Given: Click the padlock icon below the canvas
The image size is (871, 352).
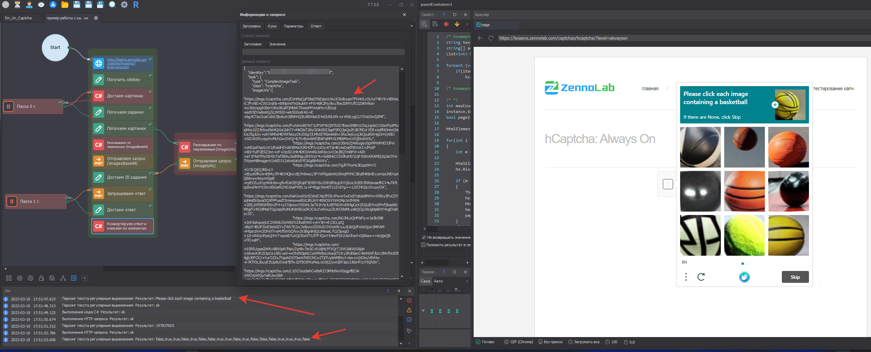Looking at the screenshot, I should [41, 278].
